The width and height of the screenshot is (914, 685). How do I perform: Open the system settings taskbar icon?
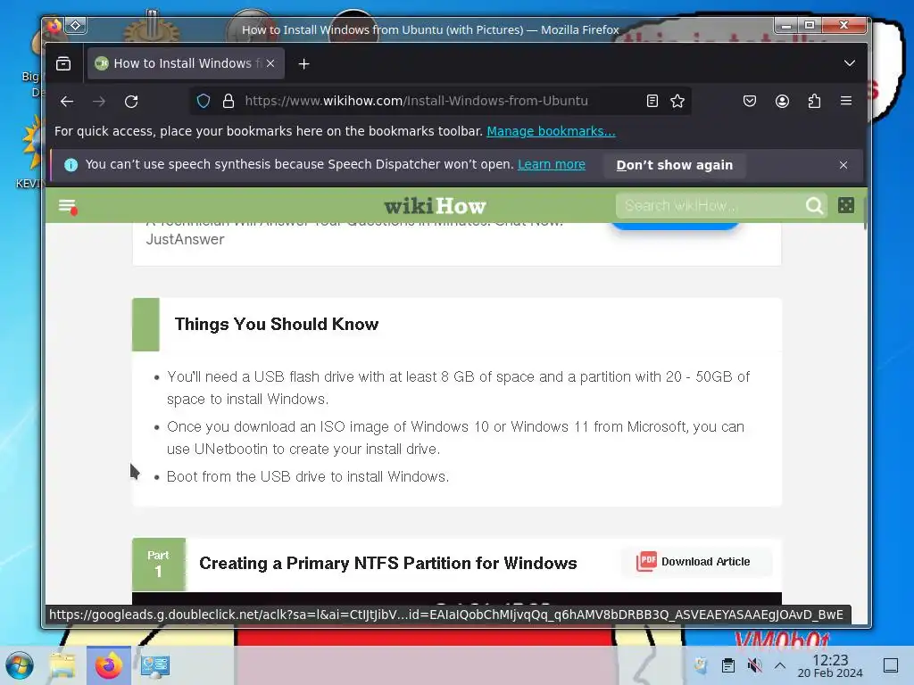[155, 665]
